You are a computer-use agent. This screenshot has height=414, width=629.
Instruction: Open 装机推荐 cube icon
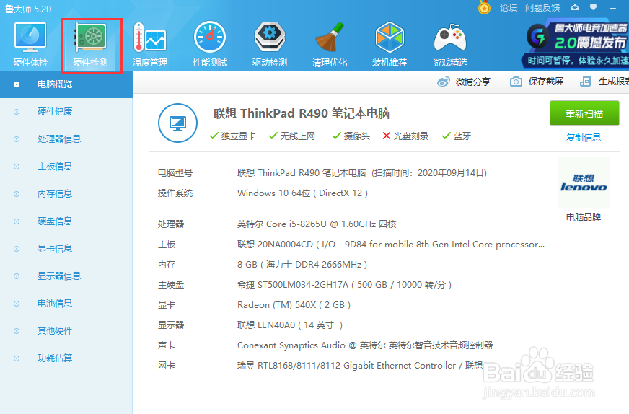pos(390,44)
